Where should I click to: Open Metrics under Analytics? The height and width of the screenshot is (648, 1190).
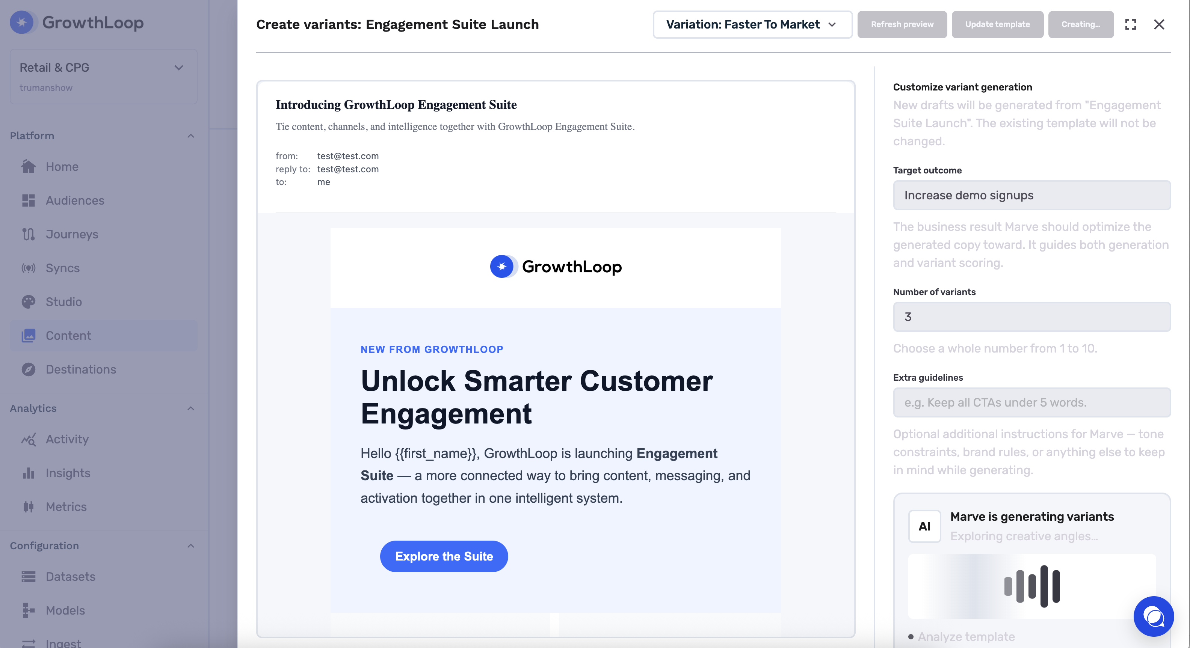[103, 507]
